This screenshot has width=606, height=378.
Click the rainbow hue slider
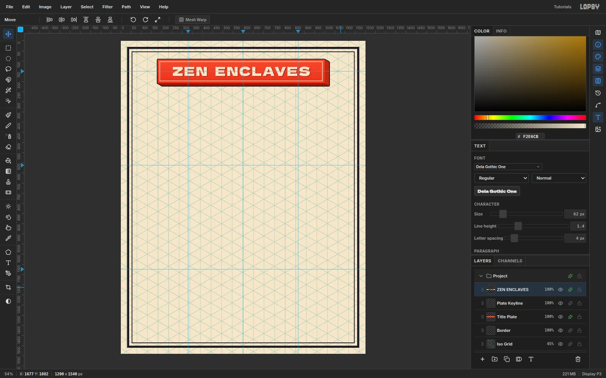click(530, 118)
